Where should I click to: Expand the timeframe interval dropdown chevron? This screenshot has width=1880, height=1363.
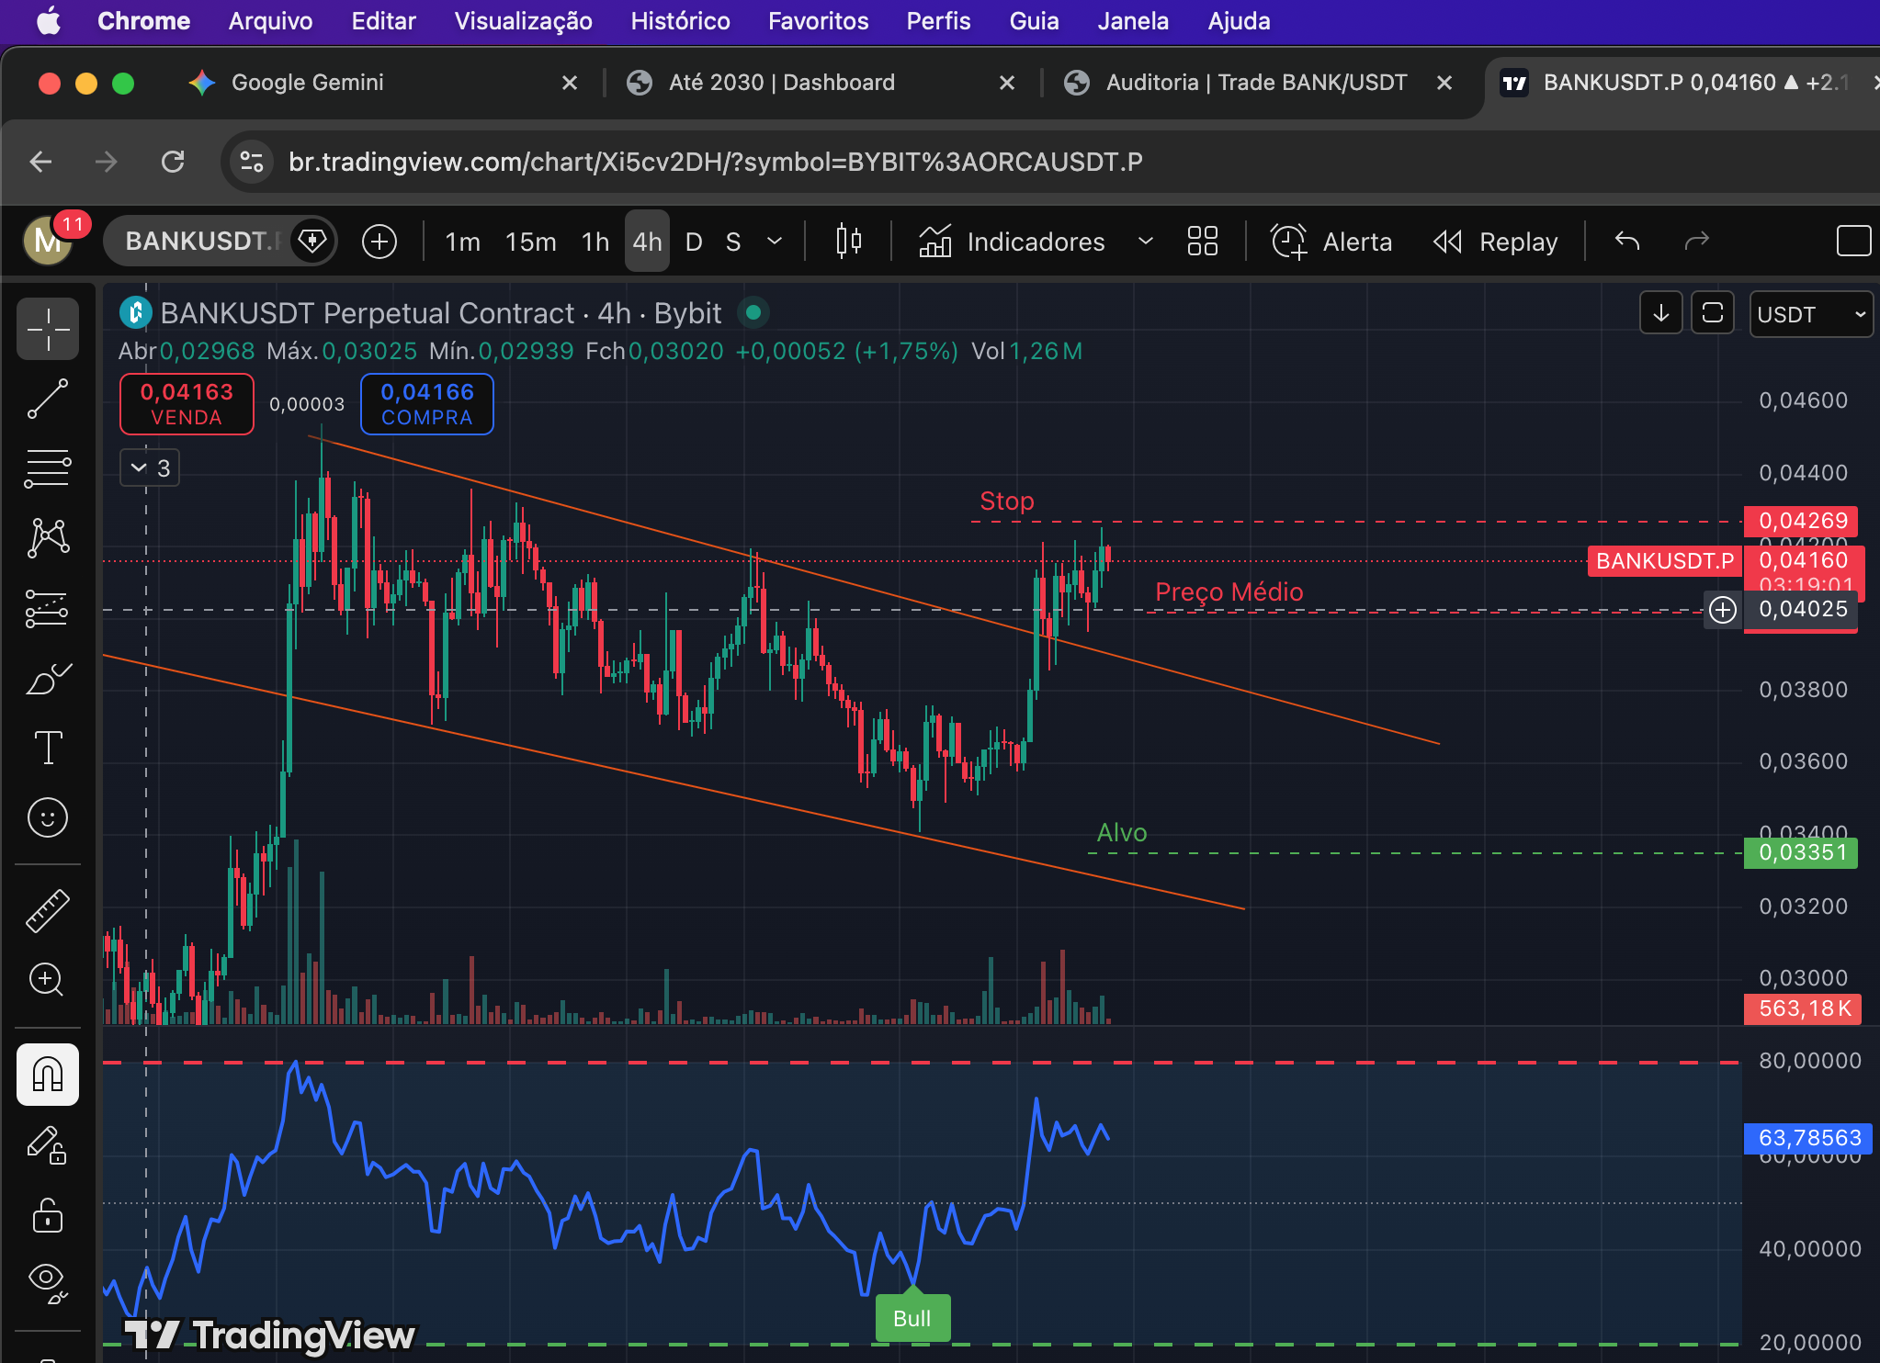pyautogui.click(x=775, y=242)
